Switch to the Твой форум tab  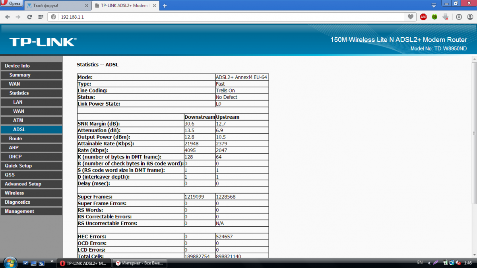tap(55, 6)
